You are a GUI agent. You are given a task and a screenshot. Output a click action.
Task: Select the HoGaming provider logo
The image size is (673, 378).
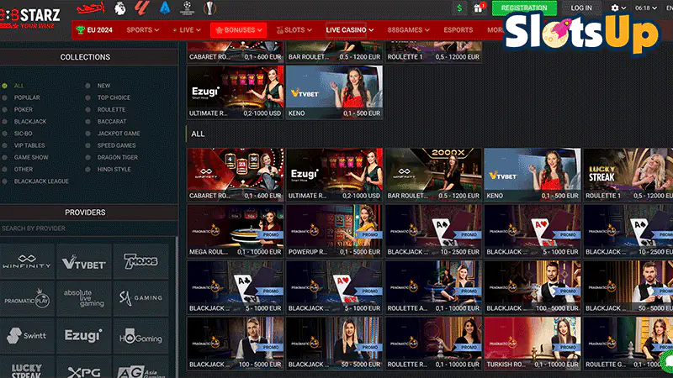click(140, 335)
